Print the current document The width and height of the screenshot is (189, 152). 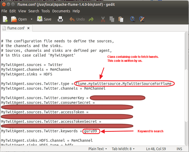pos(60,19)
